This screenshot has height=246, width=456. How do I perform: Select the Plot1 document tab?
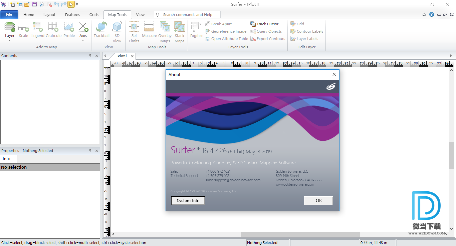click(x=122, y=56)
